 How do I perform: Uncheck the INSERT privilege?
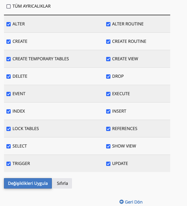108,111
